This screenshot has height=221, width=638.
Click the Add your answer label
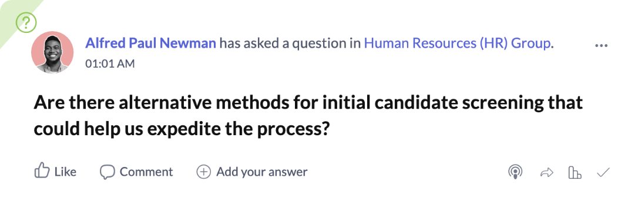click(261, 172)
